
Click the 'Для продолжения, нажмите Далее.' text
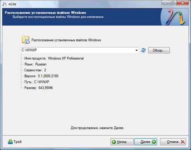pyautogui.click(x=97, y=128)
